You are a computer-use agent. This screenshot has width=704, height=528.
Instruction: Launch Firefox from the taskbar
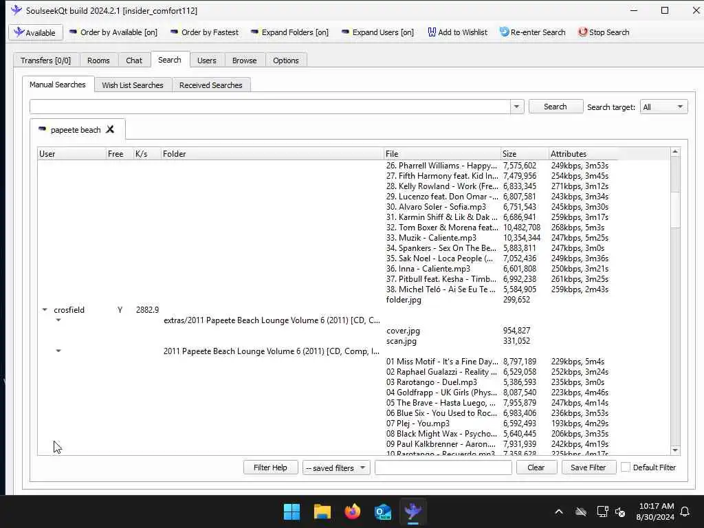tap(353, 511)
